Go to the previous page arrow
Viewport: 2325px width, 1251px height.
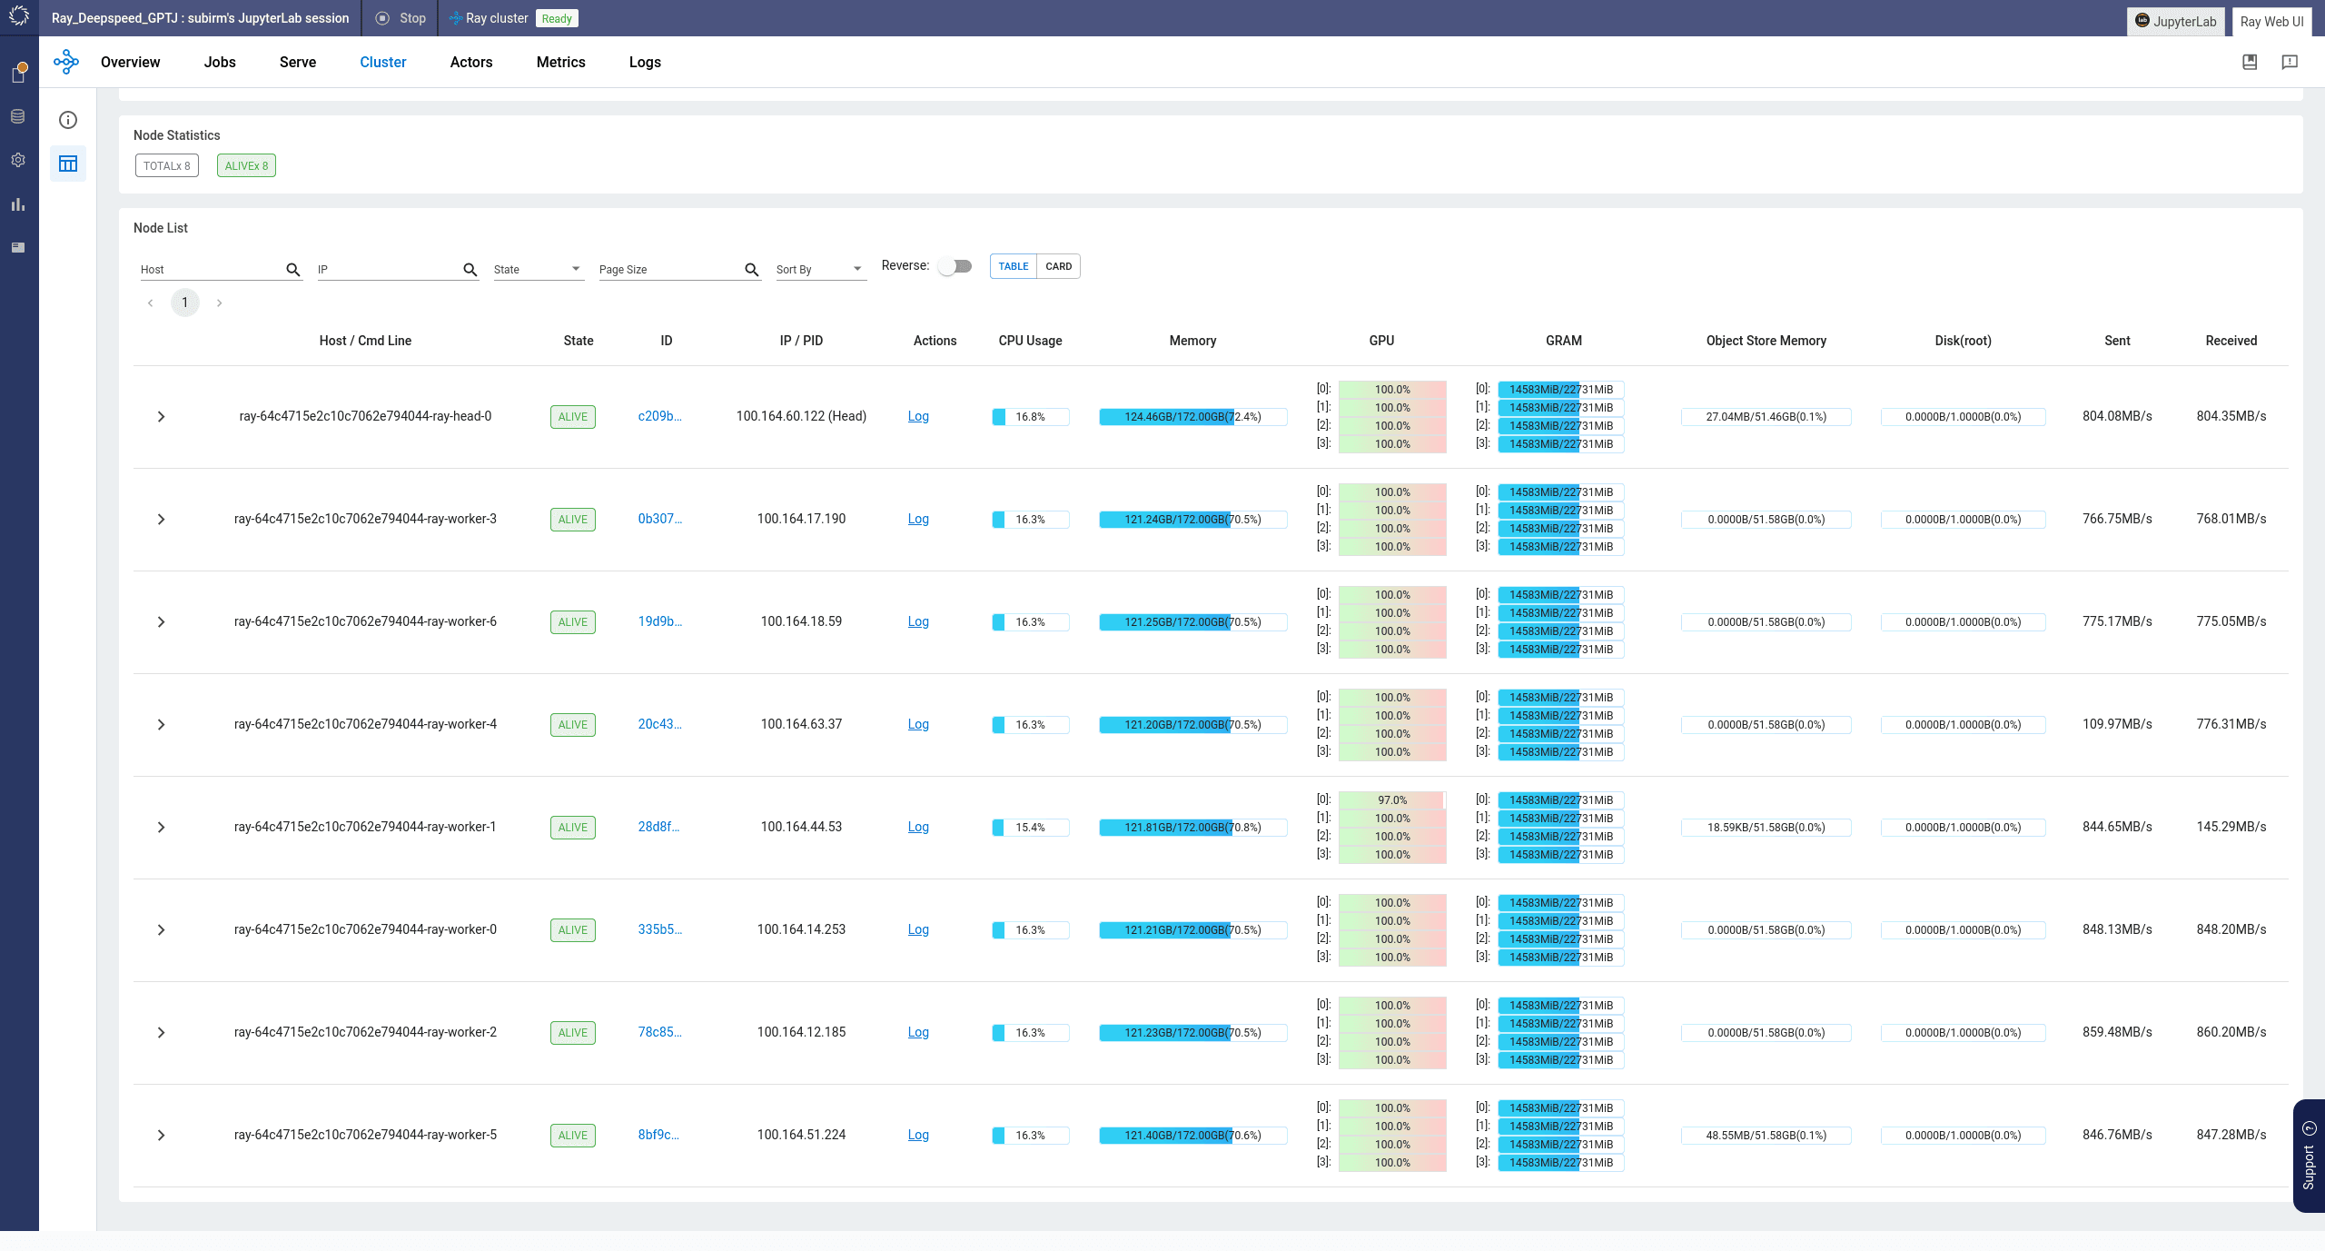[151, 303]
